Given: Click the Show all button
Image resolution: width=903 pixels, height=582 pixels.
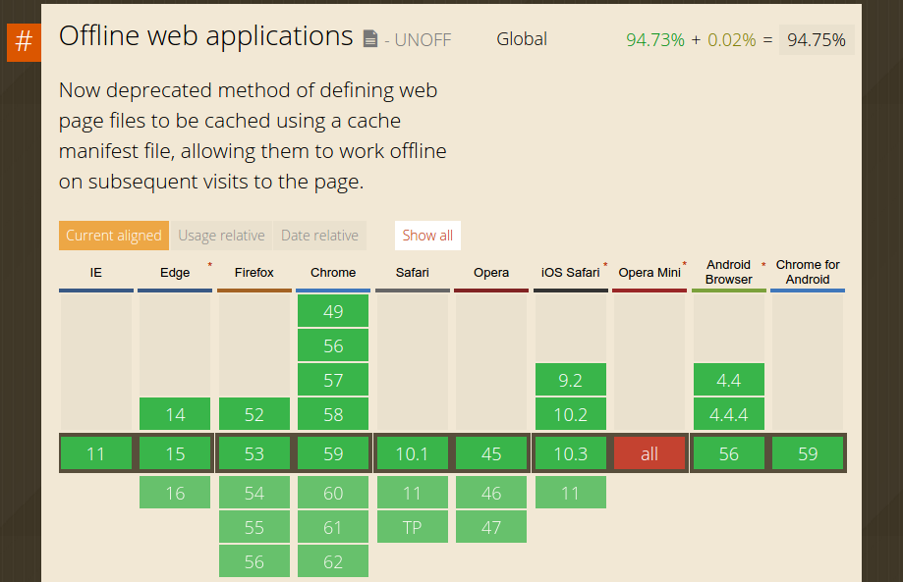Looking at the screenshot, I should click(427, 236).
